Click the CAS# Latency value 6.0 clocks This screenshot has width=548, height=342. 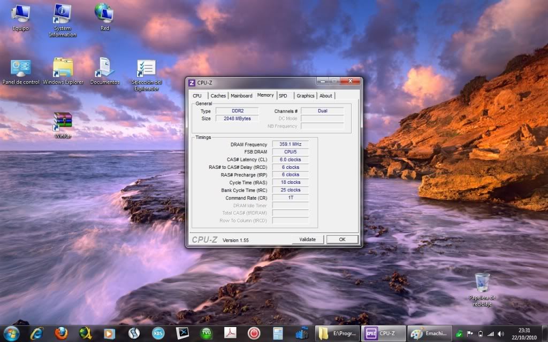[291, 159]
